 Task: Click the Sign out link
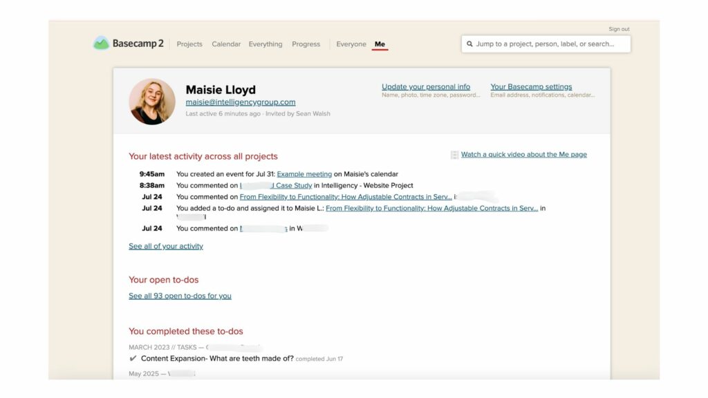[x=619, y=29]
